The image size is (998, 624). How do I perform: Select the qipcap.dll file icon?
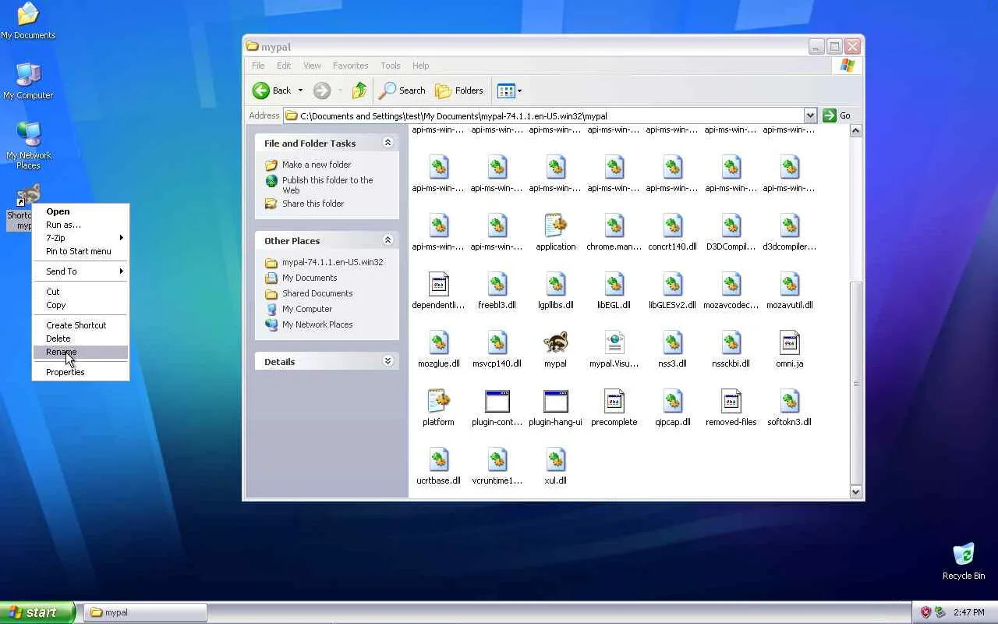coord(672,402)
